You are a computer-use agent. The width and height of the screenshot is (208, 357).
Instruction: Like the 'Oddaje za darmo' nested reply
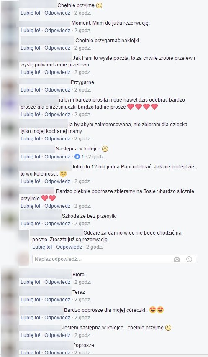coord(42,247)
